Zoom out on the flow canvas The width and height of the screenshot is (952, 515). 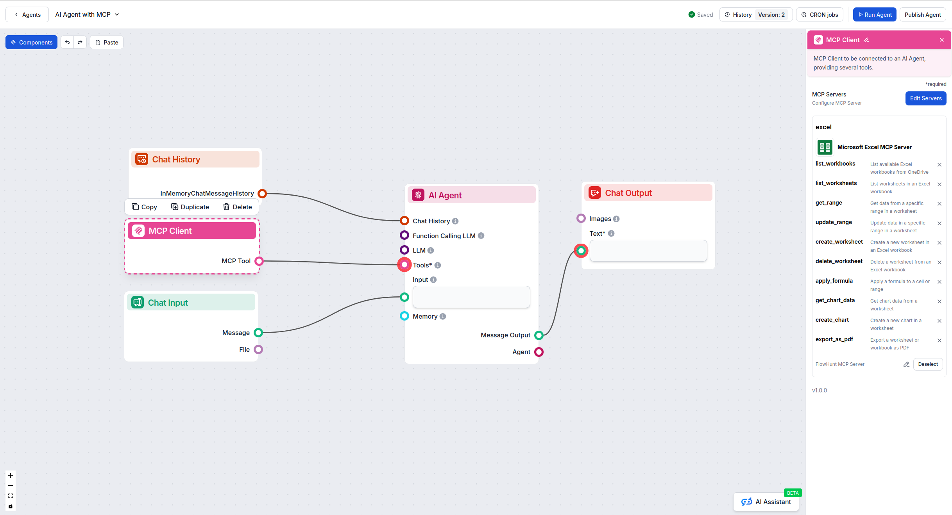10,486
